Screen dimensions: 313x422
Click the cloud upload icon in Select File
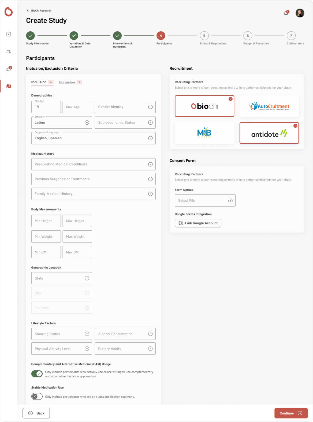pyautogui.click(x=230, y=200)
